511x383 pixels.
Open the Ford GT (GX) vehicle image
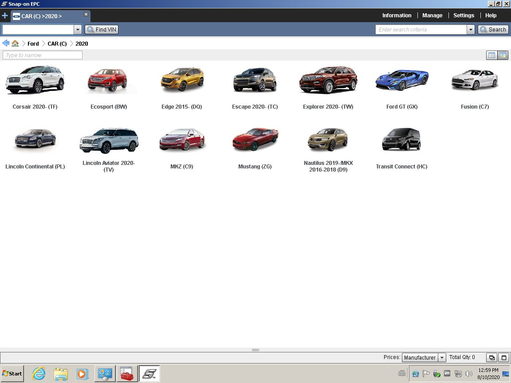click(402, 79)
